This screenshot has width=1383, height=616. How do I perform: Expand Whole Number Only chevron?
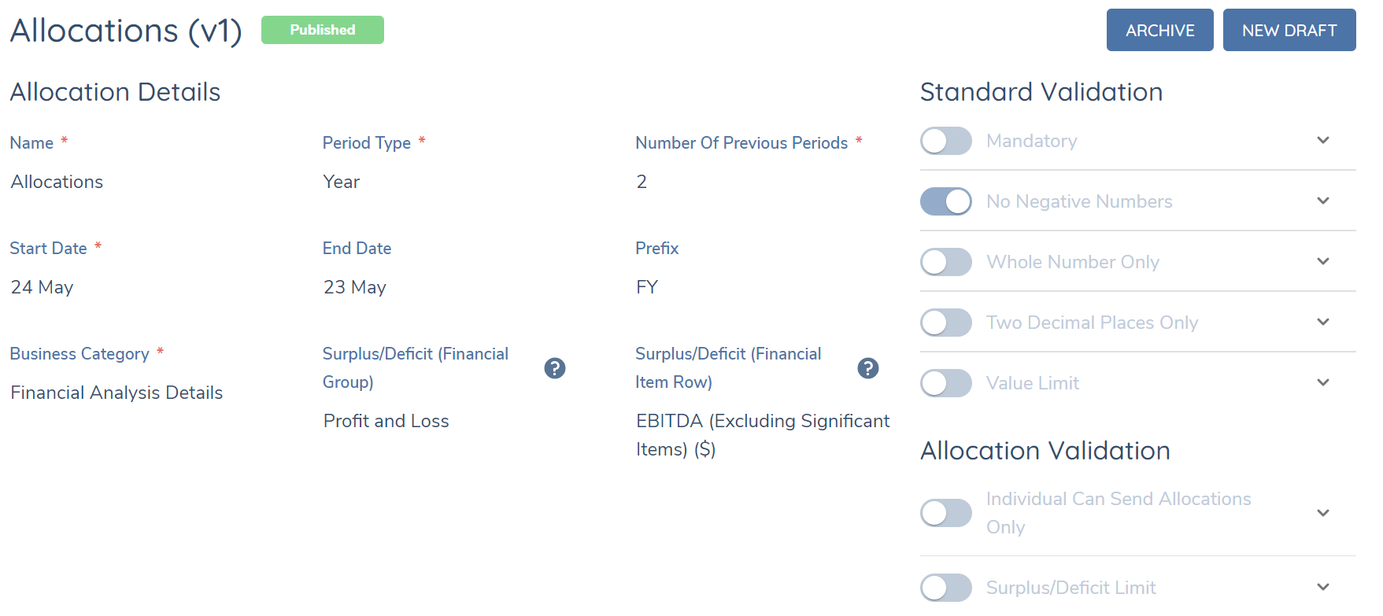point(1323,261)
